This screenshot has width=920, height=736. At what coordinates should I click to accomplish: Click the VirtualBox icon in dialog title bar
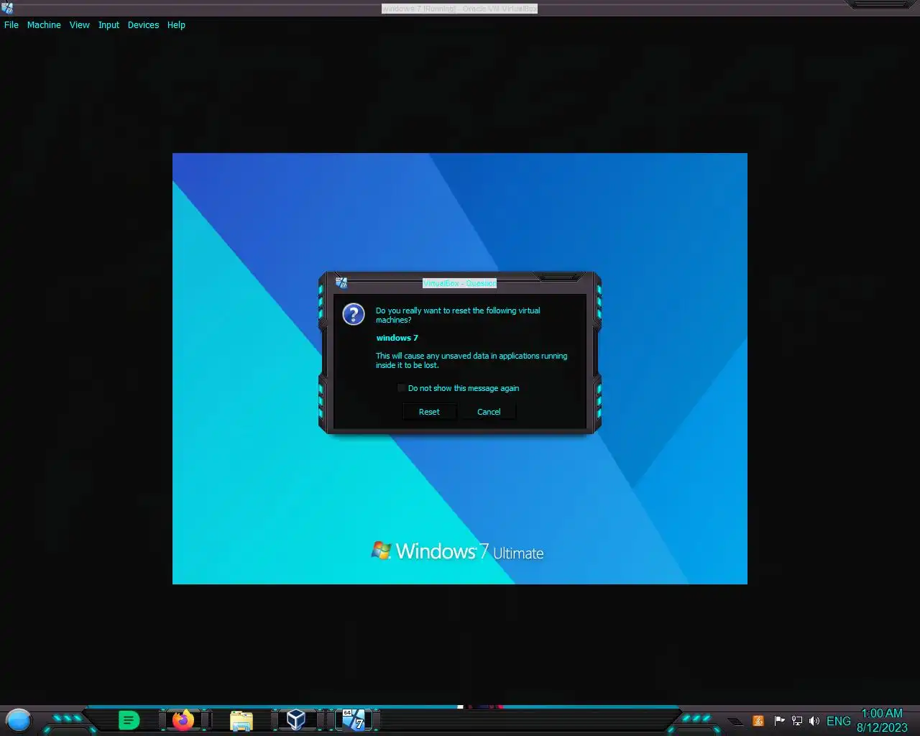click(341, 282)
